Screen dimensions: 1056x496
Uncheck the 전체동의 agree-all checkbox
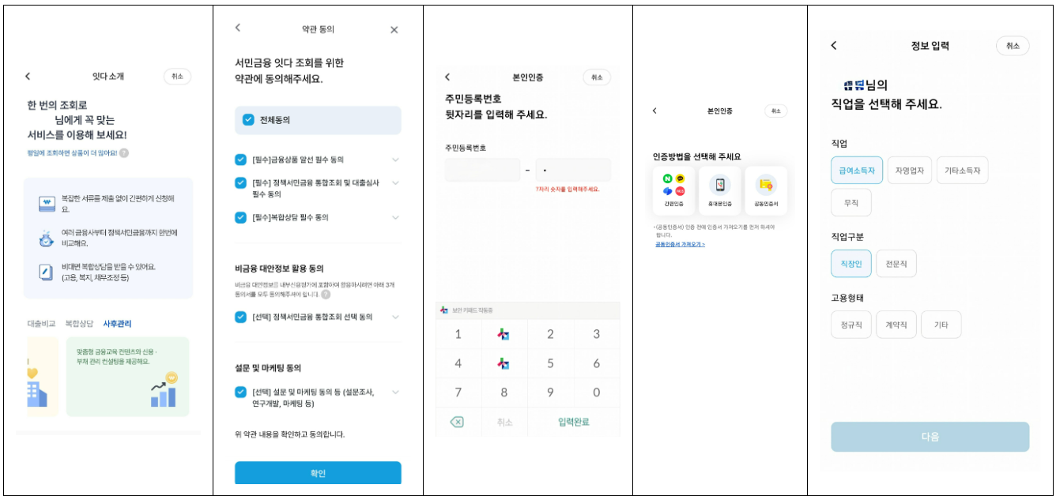coord(247,121)
